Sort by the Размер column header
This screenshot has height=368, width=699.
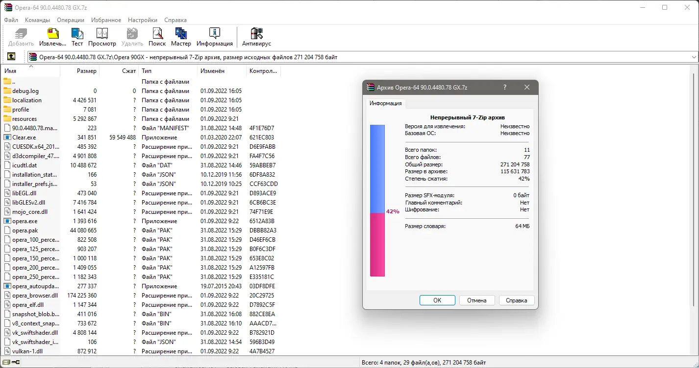tap(80, 71)
